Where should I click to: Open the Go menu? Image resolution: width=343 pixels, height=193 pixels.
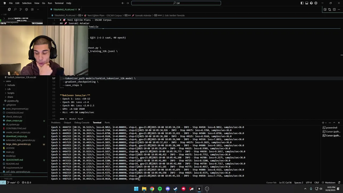coord(43,3)
